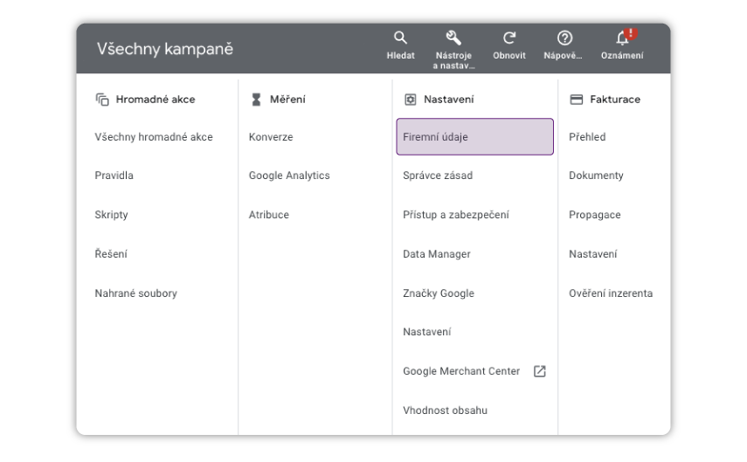This screenshot has width=747, height=462.
Task: Go to Nahrané soubory
Action: coord(135,293)
